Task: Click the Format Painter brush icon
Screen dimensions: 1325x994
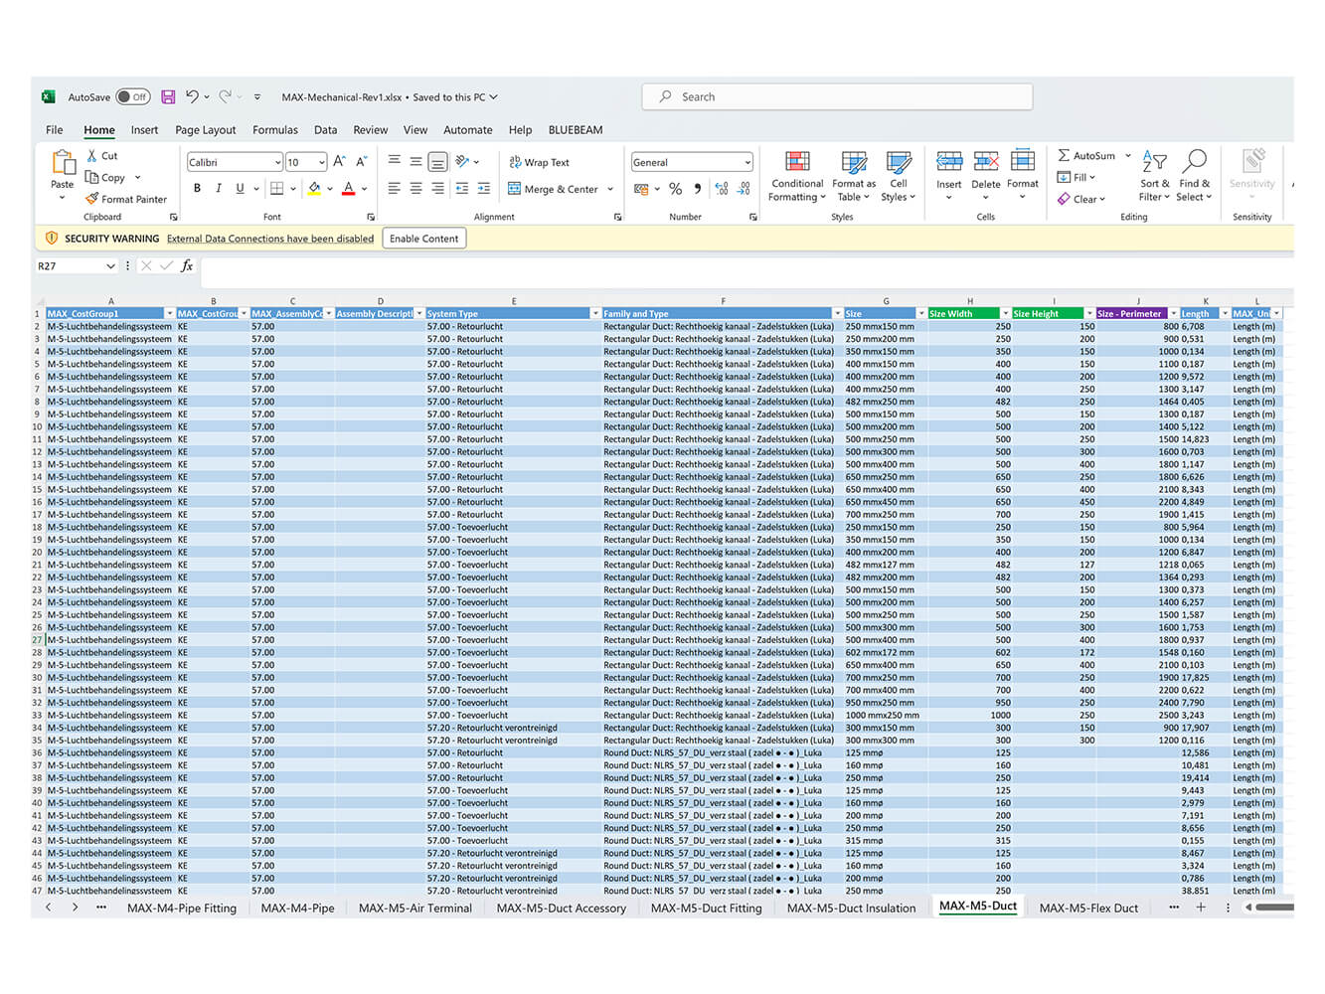Action: [x=92, y=199]
